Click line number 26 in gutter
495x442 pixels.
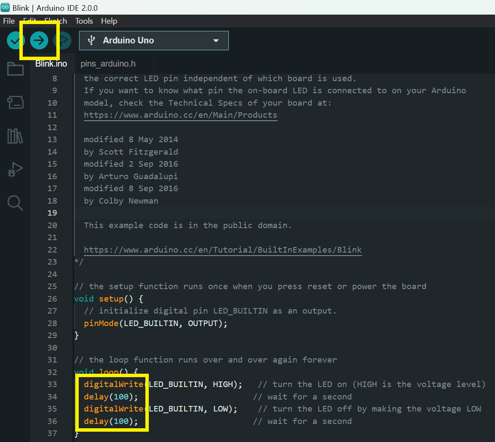pyautogui.click(x=52, y=299)
